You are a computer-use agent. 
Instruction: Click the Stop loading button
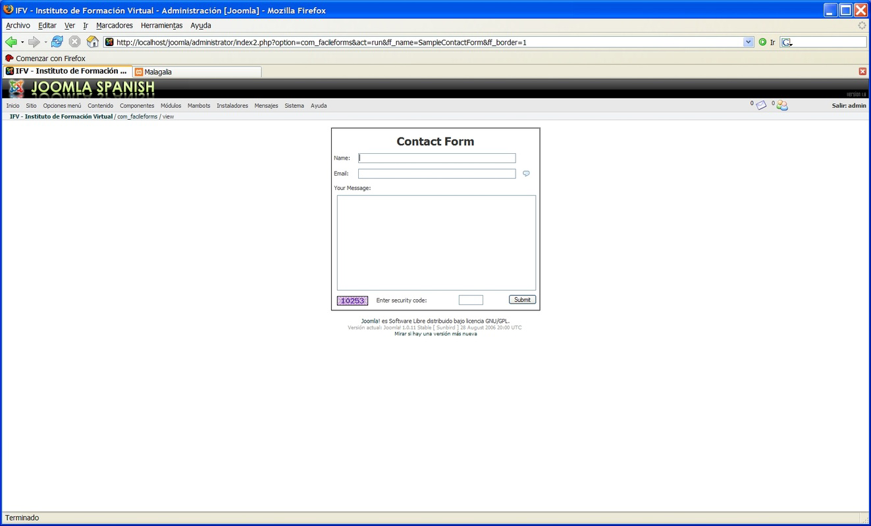(74, 42)
